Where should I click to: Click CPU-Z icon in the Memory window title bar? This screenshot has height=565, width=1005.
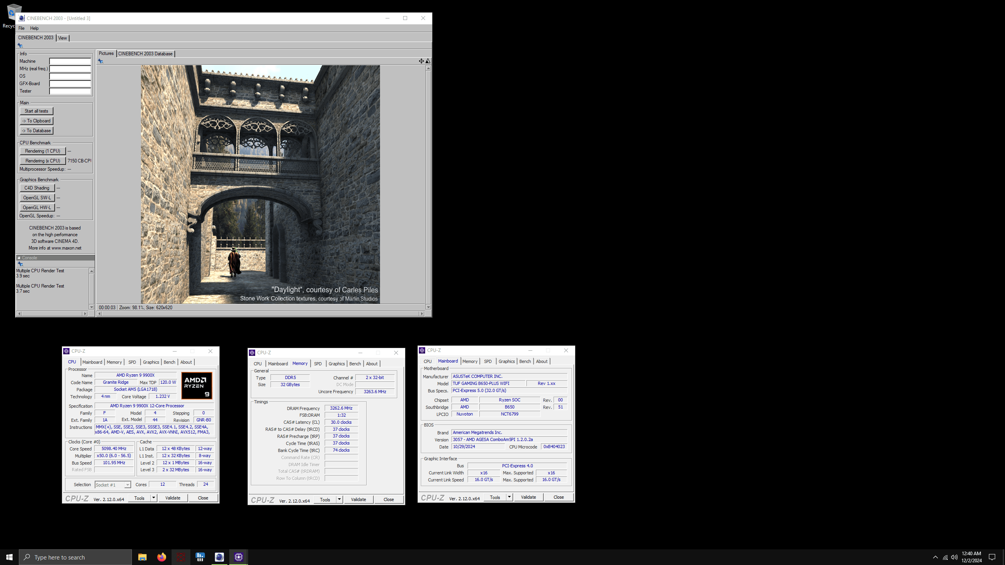[252, 353]
